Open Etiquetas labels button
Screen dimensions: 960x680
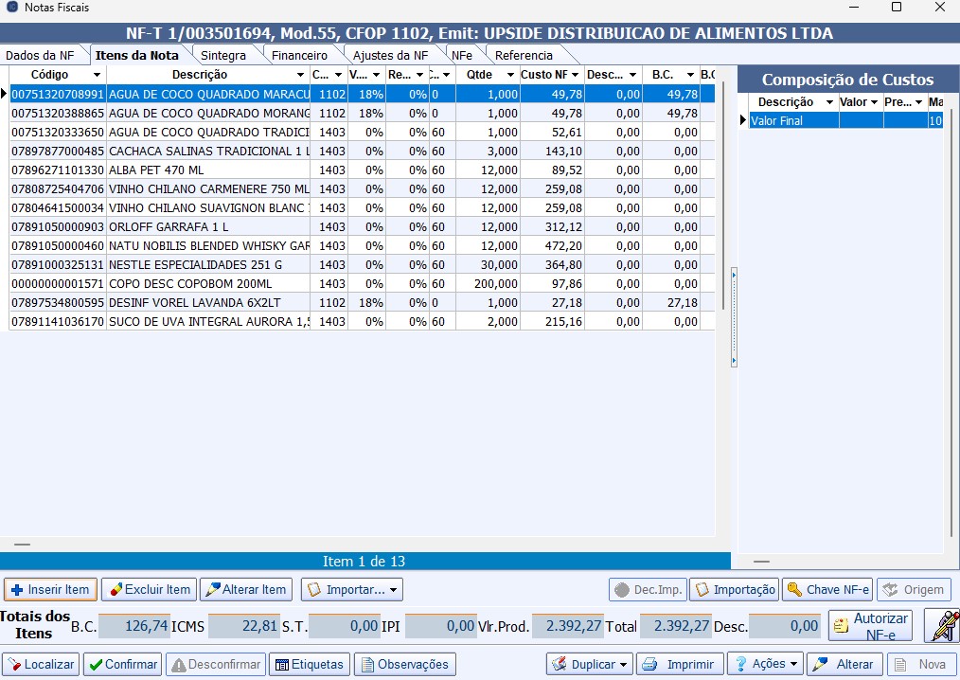tap(309, 664)
